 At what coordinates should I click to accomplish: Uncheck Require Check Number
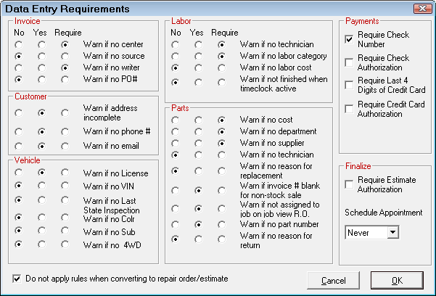pyautogui.click(x=350, y=39)
